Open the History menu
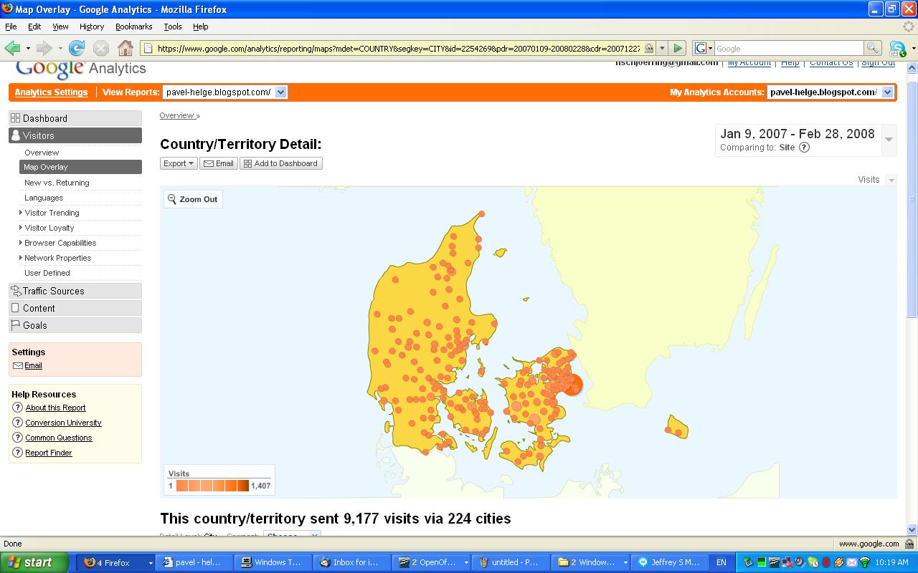 click(92, 27)
